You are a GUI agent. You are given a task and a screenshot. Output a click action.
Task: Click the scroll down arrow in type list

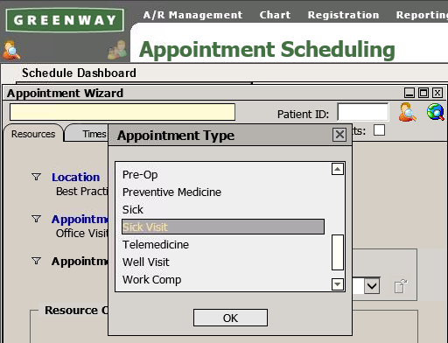(x=338, y=284)
